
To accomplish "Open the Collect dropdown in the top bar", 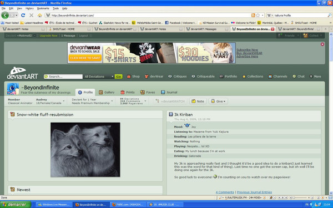I will coord(313,35).
